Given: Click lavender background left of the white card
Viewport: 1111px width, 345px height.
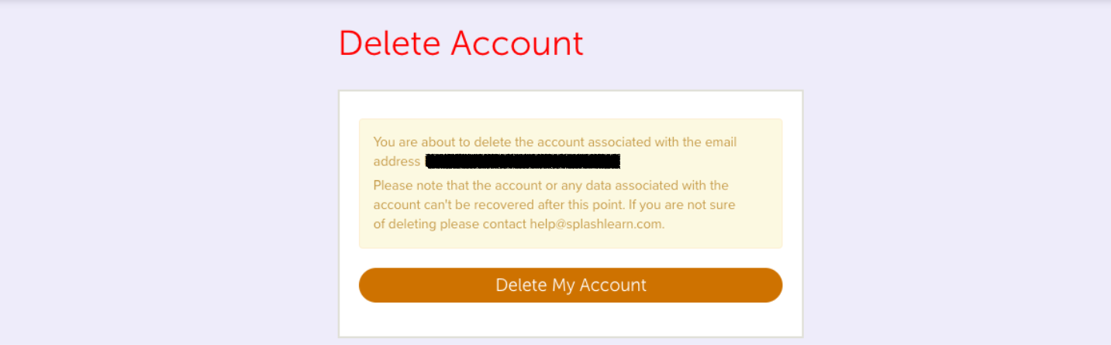Looking at the screenshot, I should 171,209.
